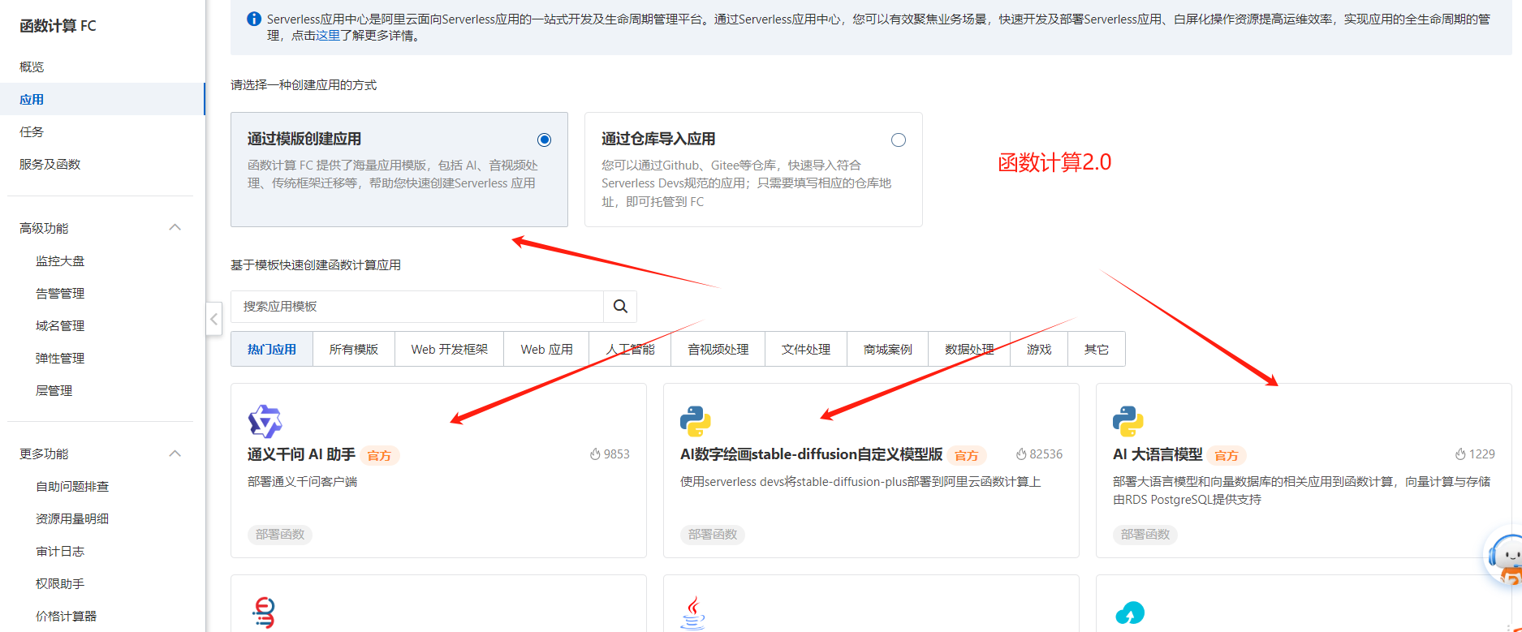Screen dimensions: 1522x632
Task: Open the 通义千问 AI 助手 template title
Action: [x=301, y=454]
